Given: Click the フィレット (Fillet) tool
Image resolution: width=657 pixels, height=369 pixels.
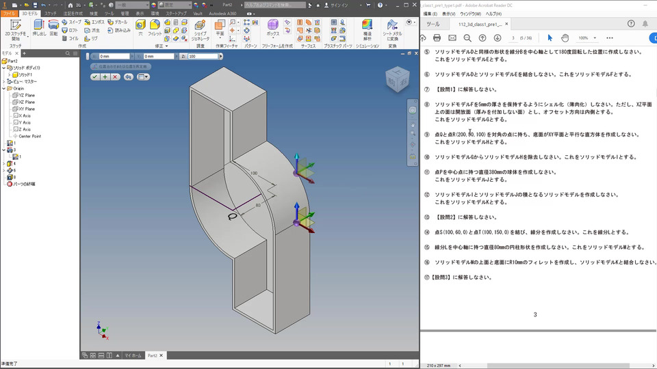Looking at the screenshot, I should 155,27.
